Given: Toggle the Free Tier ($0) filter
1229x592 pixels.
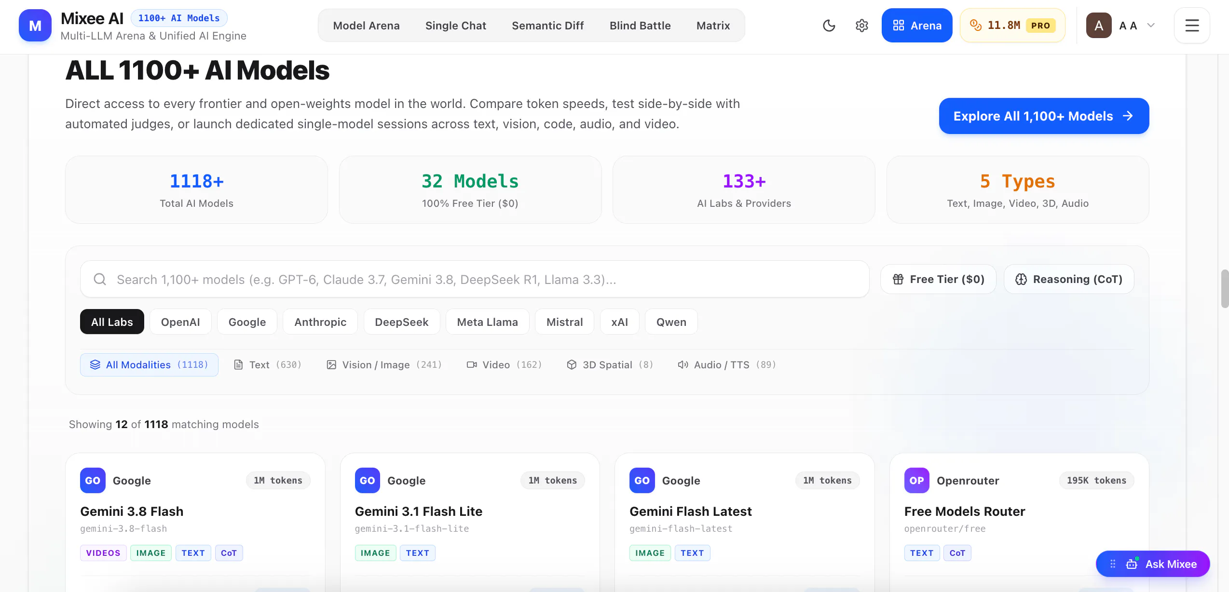Looking at the screenshot, I should [938, 279].
